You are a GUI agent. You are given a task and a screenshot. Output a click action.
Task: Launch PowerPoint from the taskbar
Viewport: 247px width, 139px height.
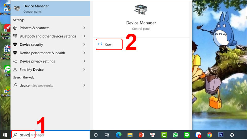pyautogui.click(x=141, y=135)
